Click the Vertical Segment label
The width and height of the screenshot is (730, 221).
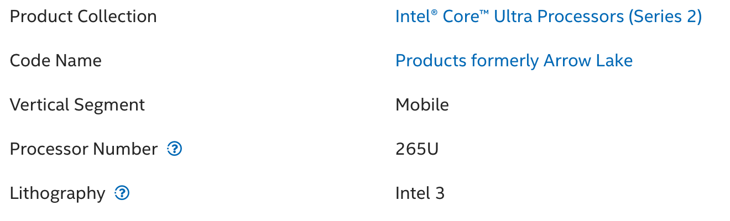tap(77, 104)
